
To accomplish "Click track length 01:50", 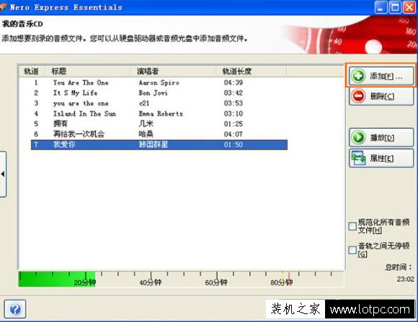I will (x=234, y=144).
